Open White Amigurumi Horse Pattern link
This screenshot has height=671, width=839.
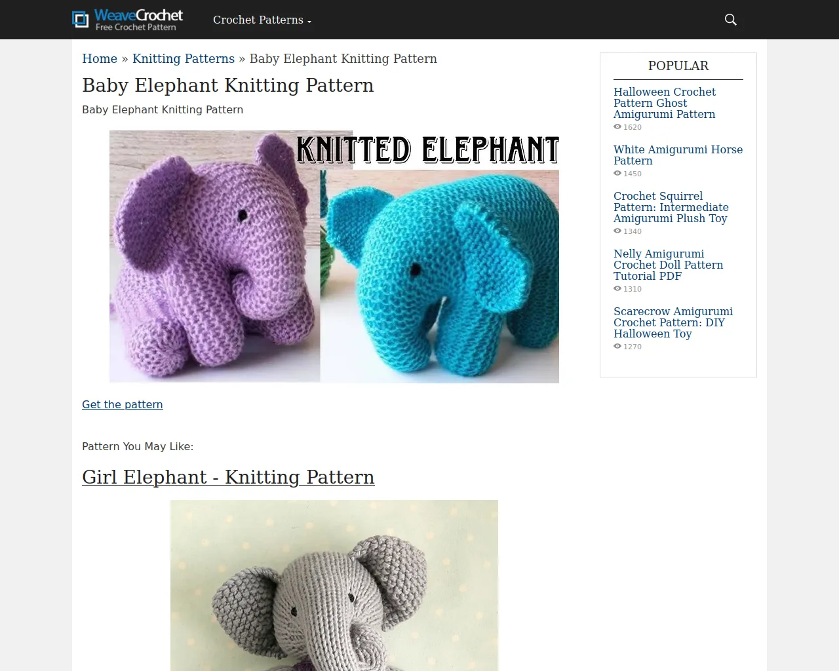tap(678, 155)
